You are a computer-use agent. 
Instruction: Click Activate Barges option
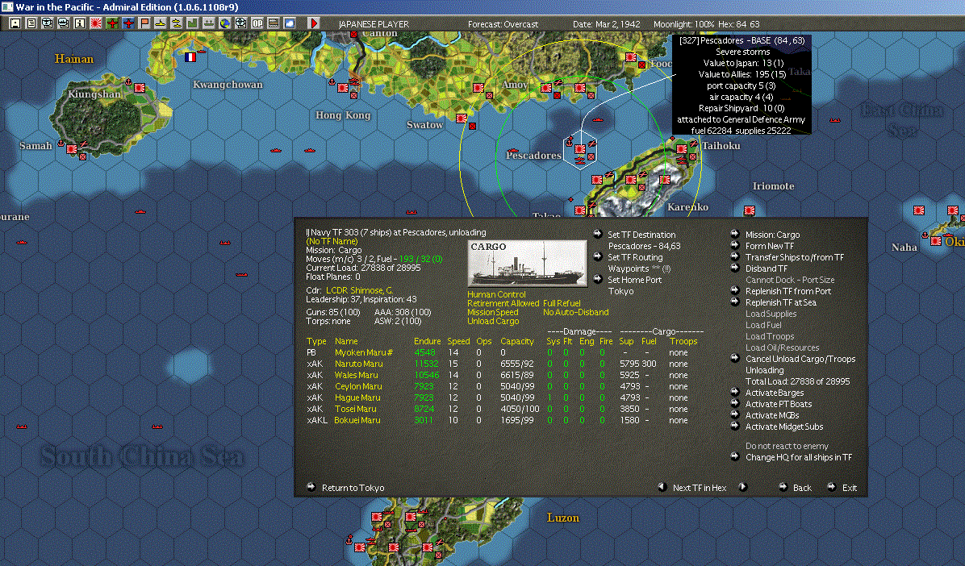pyautogui.click(x=775, y=393)
